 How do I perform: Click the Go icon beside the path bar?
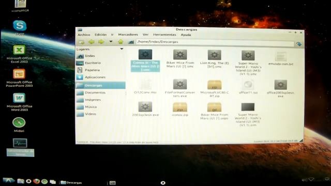tap(299, 44)
